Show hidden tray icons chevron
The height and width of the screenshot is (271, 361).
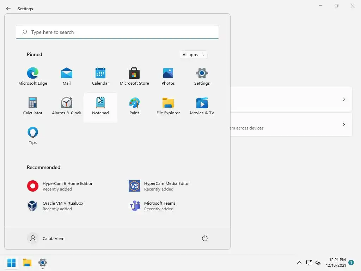pos(299,263)
